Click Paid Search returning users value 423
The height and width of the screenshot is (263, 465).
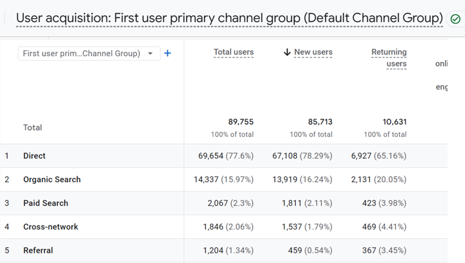pyautogui.click(x=373, y=203)
